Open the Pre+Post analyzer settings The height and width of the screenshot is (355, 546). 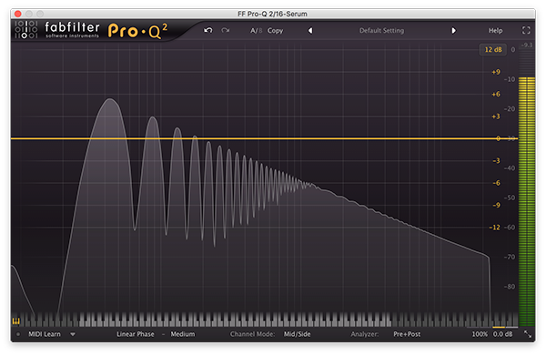(407, 334)
